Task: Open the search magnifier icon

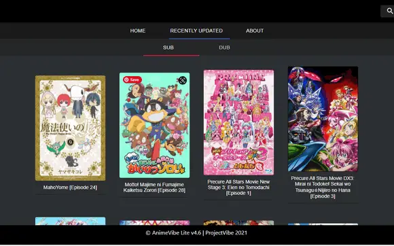Action: (x=389, y=11)
